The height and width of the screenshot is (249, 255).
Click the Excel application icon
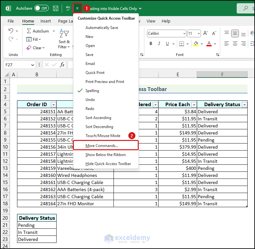click(x=8, y=8)
